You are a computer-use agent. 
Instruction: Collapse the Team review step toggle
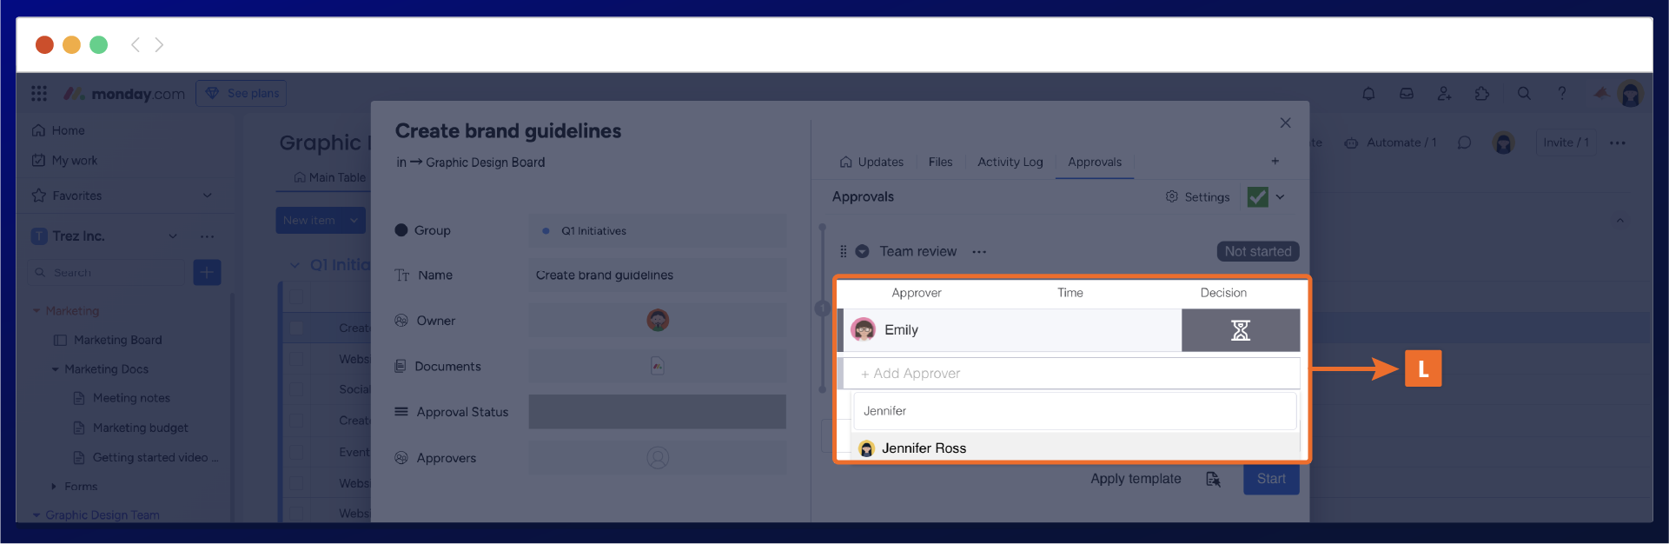point(862,251)
